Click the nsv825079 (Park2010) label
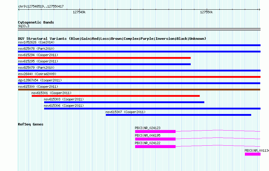 pos(36,68)
